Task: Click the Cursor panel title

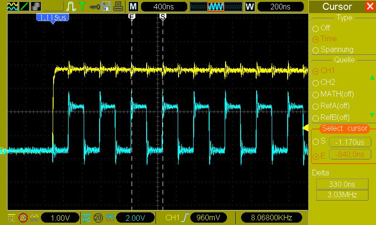Action: (337, 7)
